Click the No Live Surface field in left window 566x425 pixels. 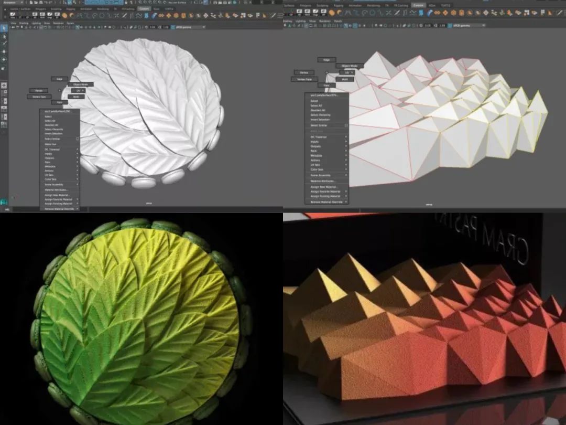coord(177,3)
